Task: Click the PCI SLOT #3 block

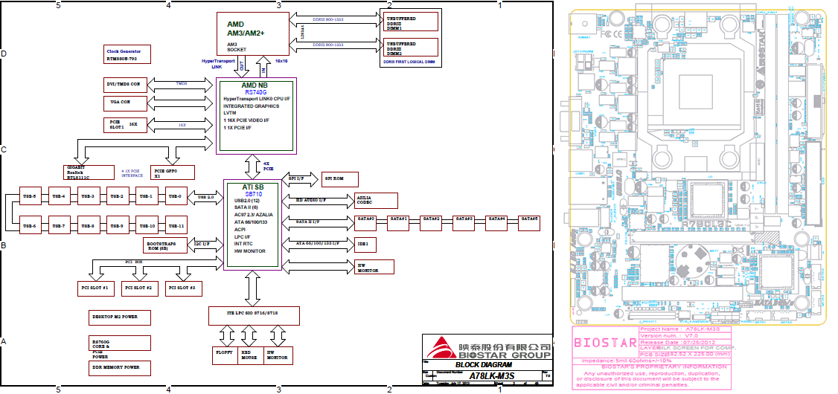Action: pos(184,288)
